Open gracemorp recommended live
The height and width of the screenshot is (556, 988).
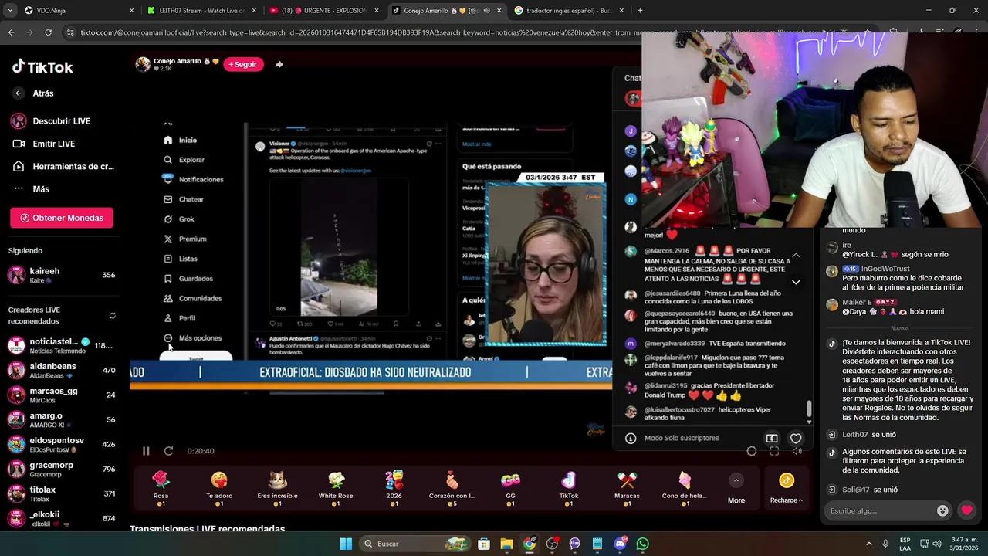[62, 469]
